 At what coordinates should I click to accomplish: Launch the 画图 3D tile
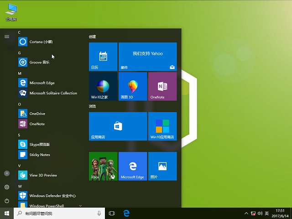click(x=133, y=86)
